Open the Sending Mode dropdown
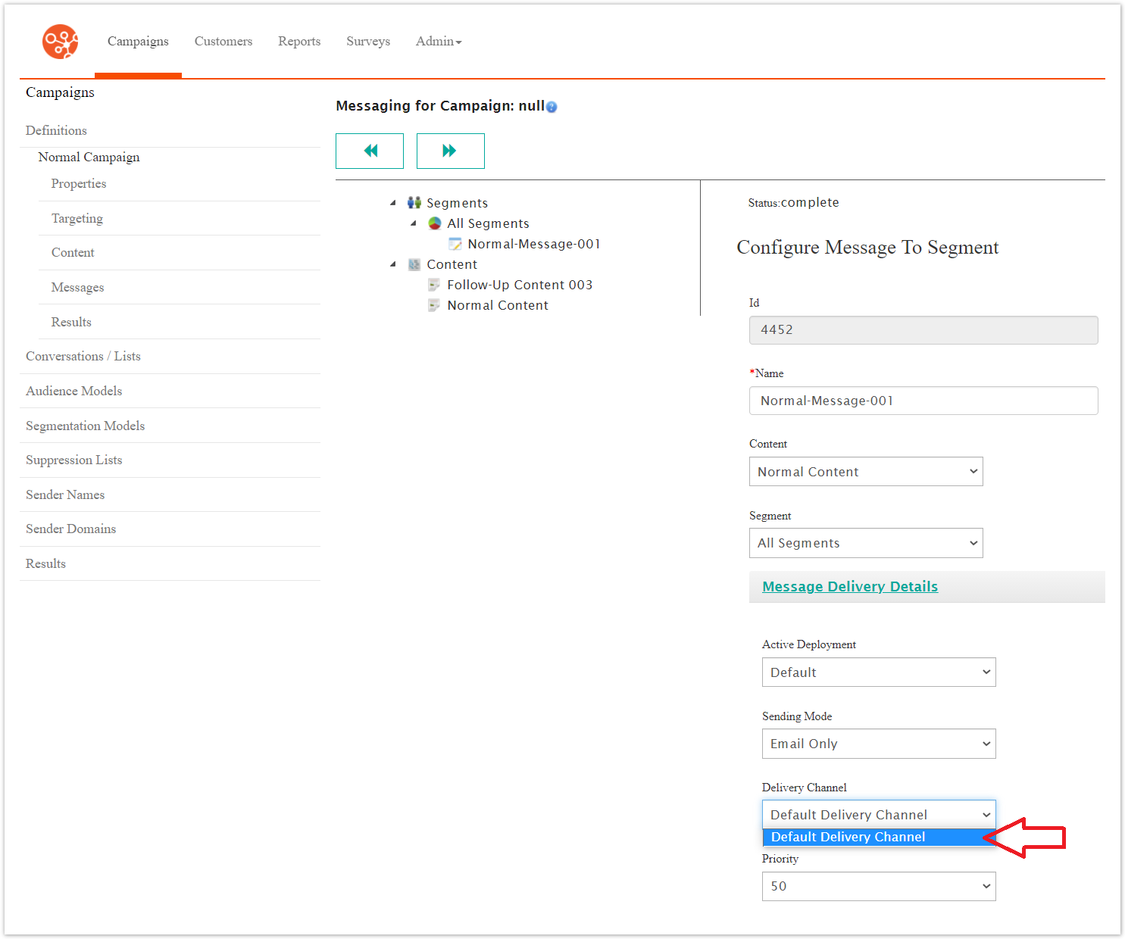This screenshot has width=1125, height=939. (878, 744)
